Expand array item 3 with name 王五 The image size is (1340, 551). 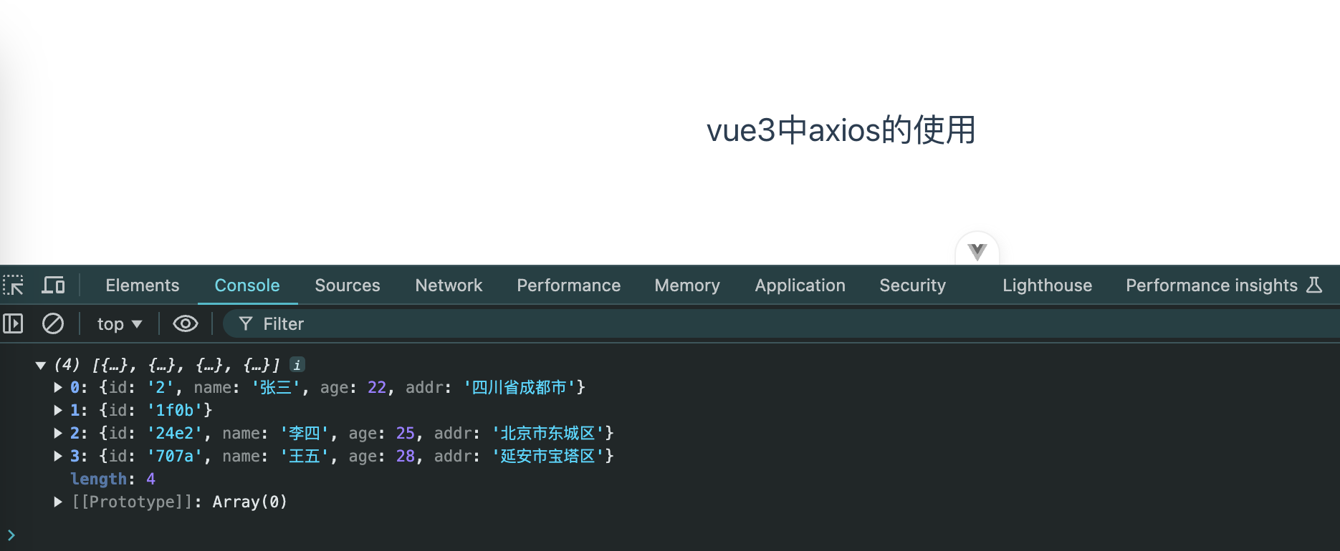(58, 457)
